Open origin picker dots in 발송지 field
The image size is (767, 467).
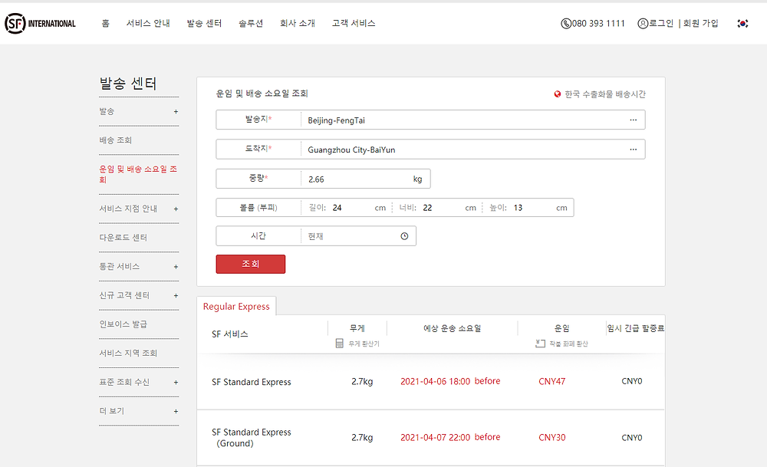click(x=633, y=120)
